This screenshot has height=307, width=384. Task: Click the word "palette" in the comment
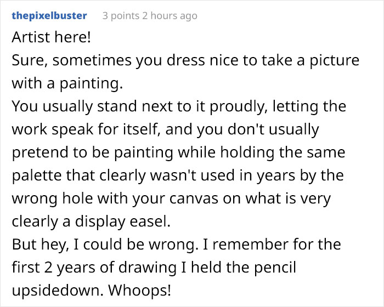tap(34, 175)
